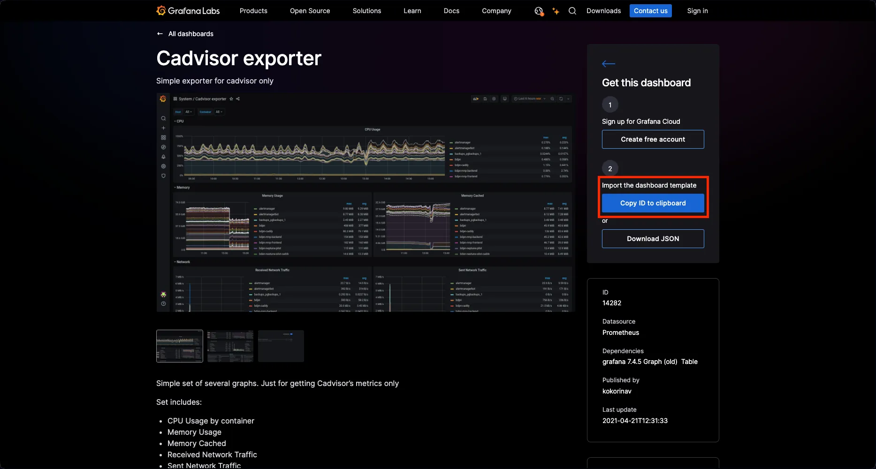Click the large dashboard preview image
The image size is (876, 469).
coord(366,203)
